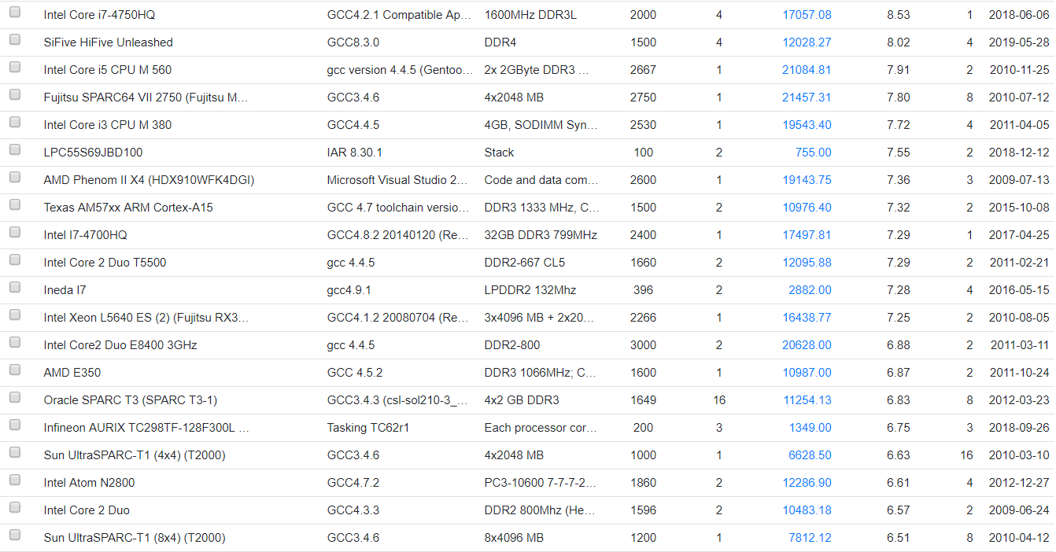Select the Intel Core 2 Duo T5500 checkbox
This screenshot has width=1056, height=552.
pos(15,260)
